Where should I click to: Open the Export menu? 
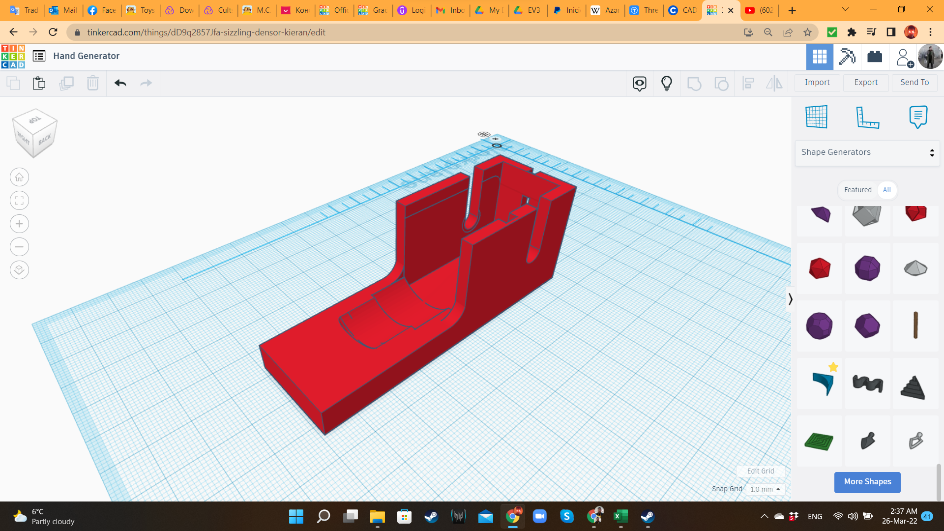point(865,83)
